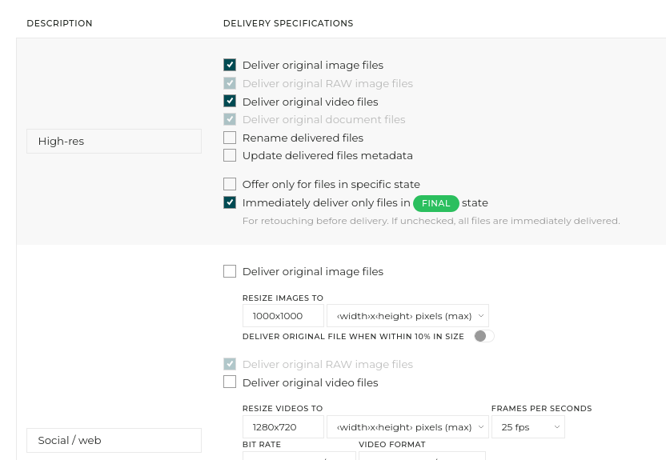Enable Rename delivered files checkbox

(230, 138)
